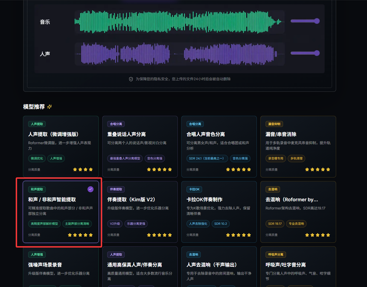Click the Roformer架构去混响，SDR高达19.17 description
This screenshot has width=367, height=287.
[x=295, y=208]
